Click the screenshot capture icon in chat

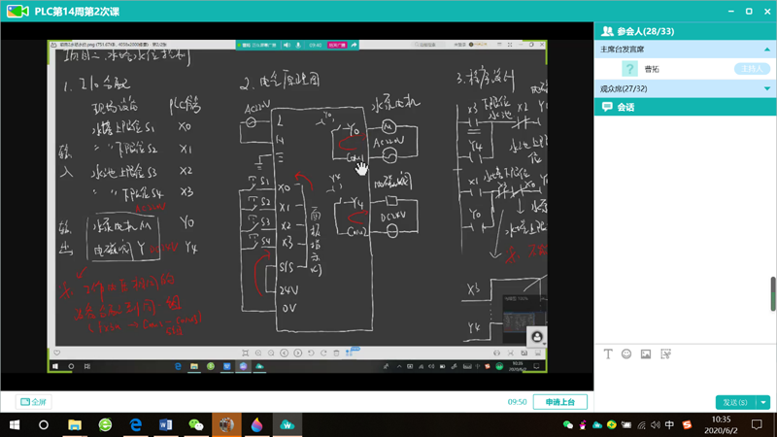(x=665, y=354)
